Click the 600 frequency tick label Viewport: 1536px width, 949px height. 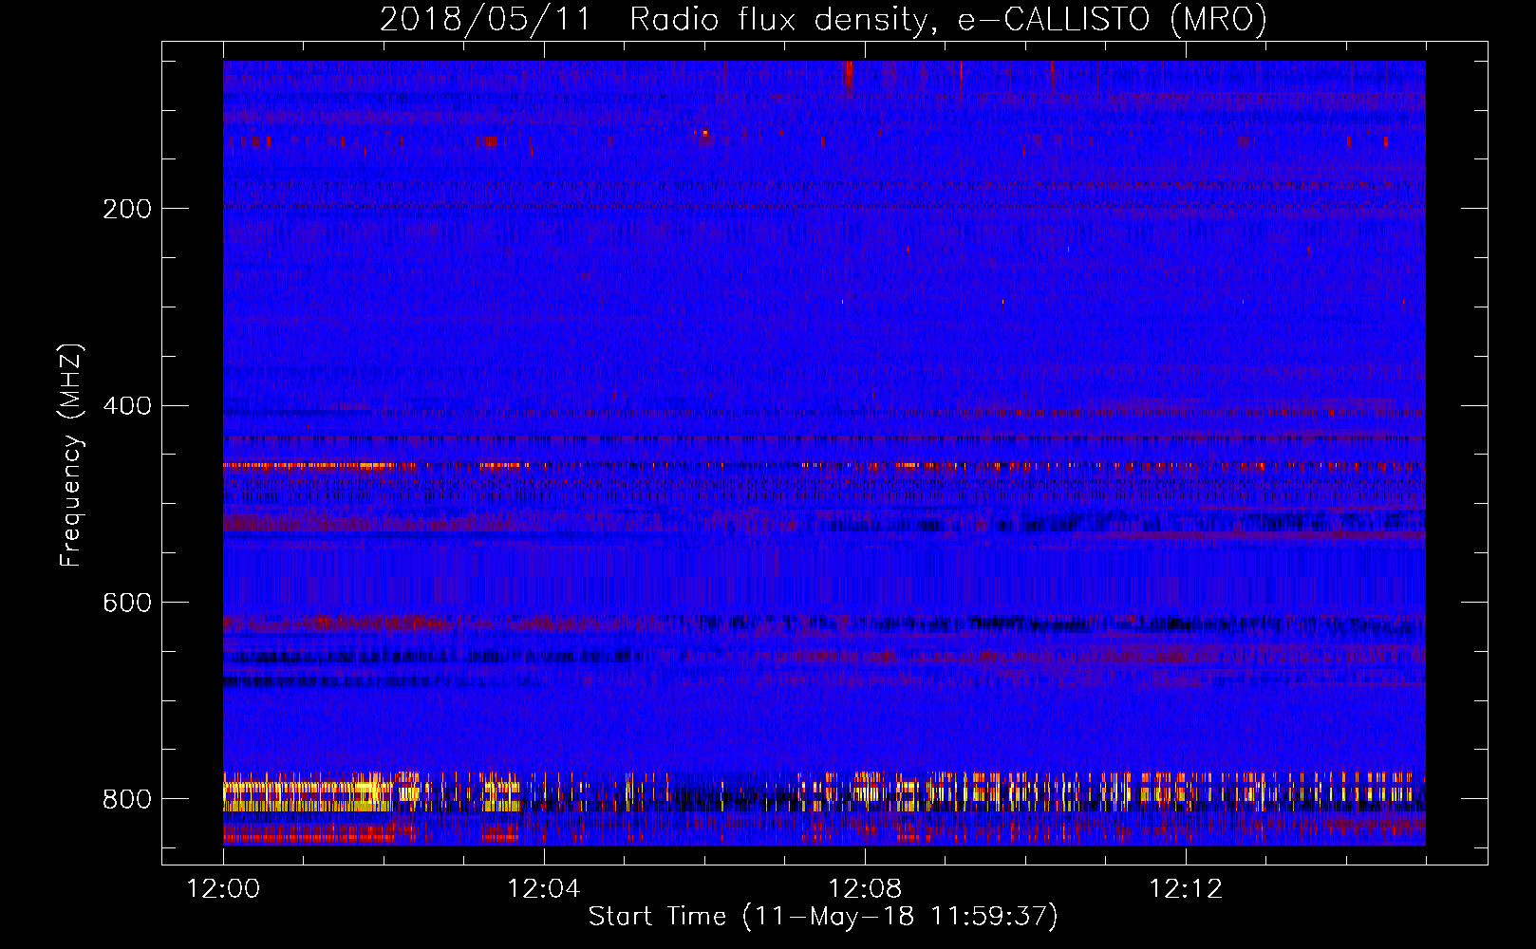click(x=127, y=603)
